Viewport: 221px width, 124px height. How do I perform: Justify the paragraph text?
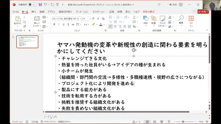click(x=125, y=27)
